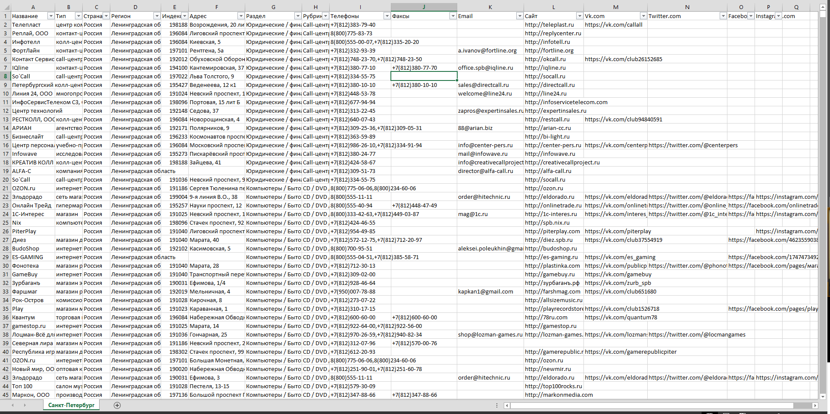Select cell with 'Телепласт' name
This screenshot has width=830, height=414.
coord(33,25)
